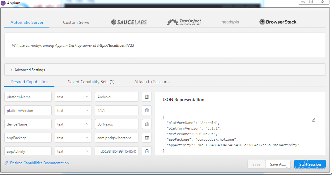Click trash icon beside appActivity
Image resolution: width=332 pixels, height=175 pixels.
[147, 151]
